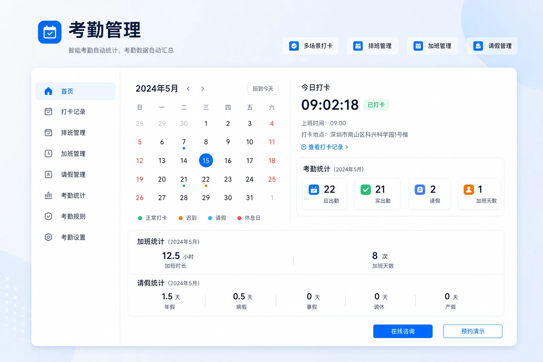Click the 2024年5月 calendar title
Image resolution: width=543 pixels, height=362 pixels.
click(157, 89)
